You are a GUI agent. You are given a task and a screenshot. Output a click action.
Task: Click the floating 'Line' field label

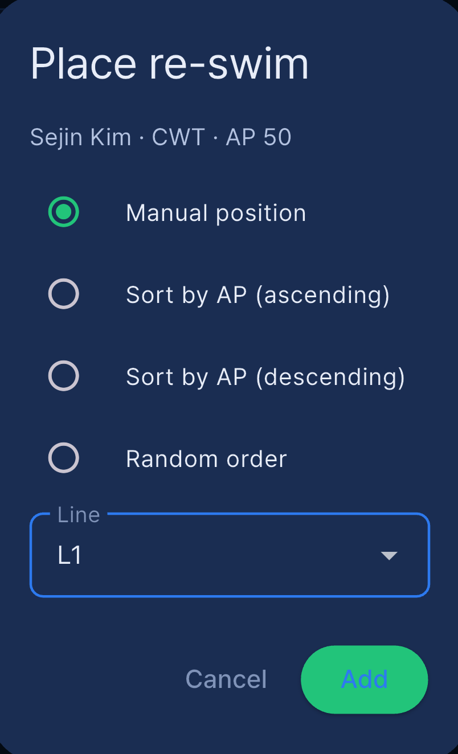79,514
